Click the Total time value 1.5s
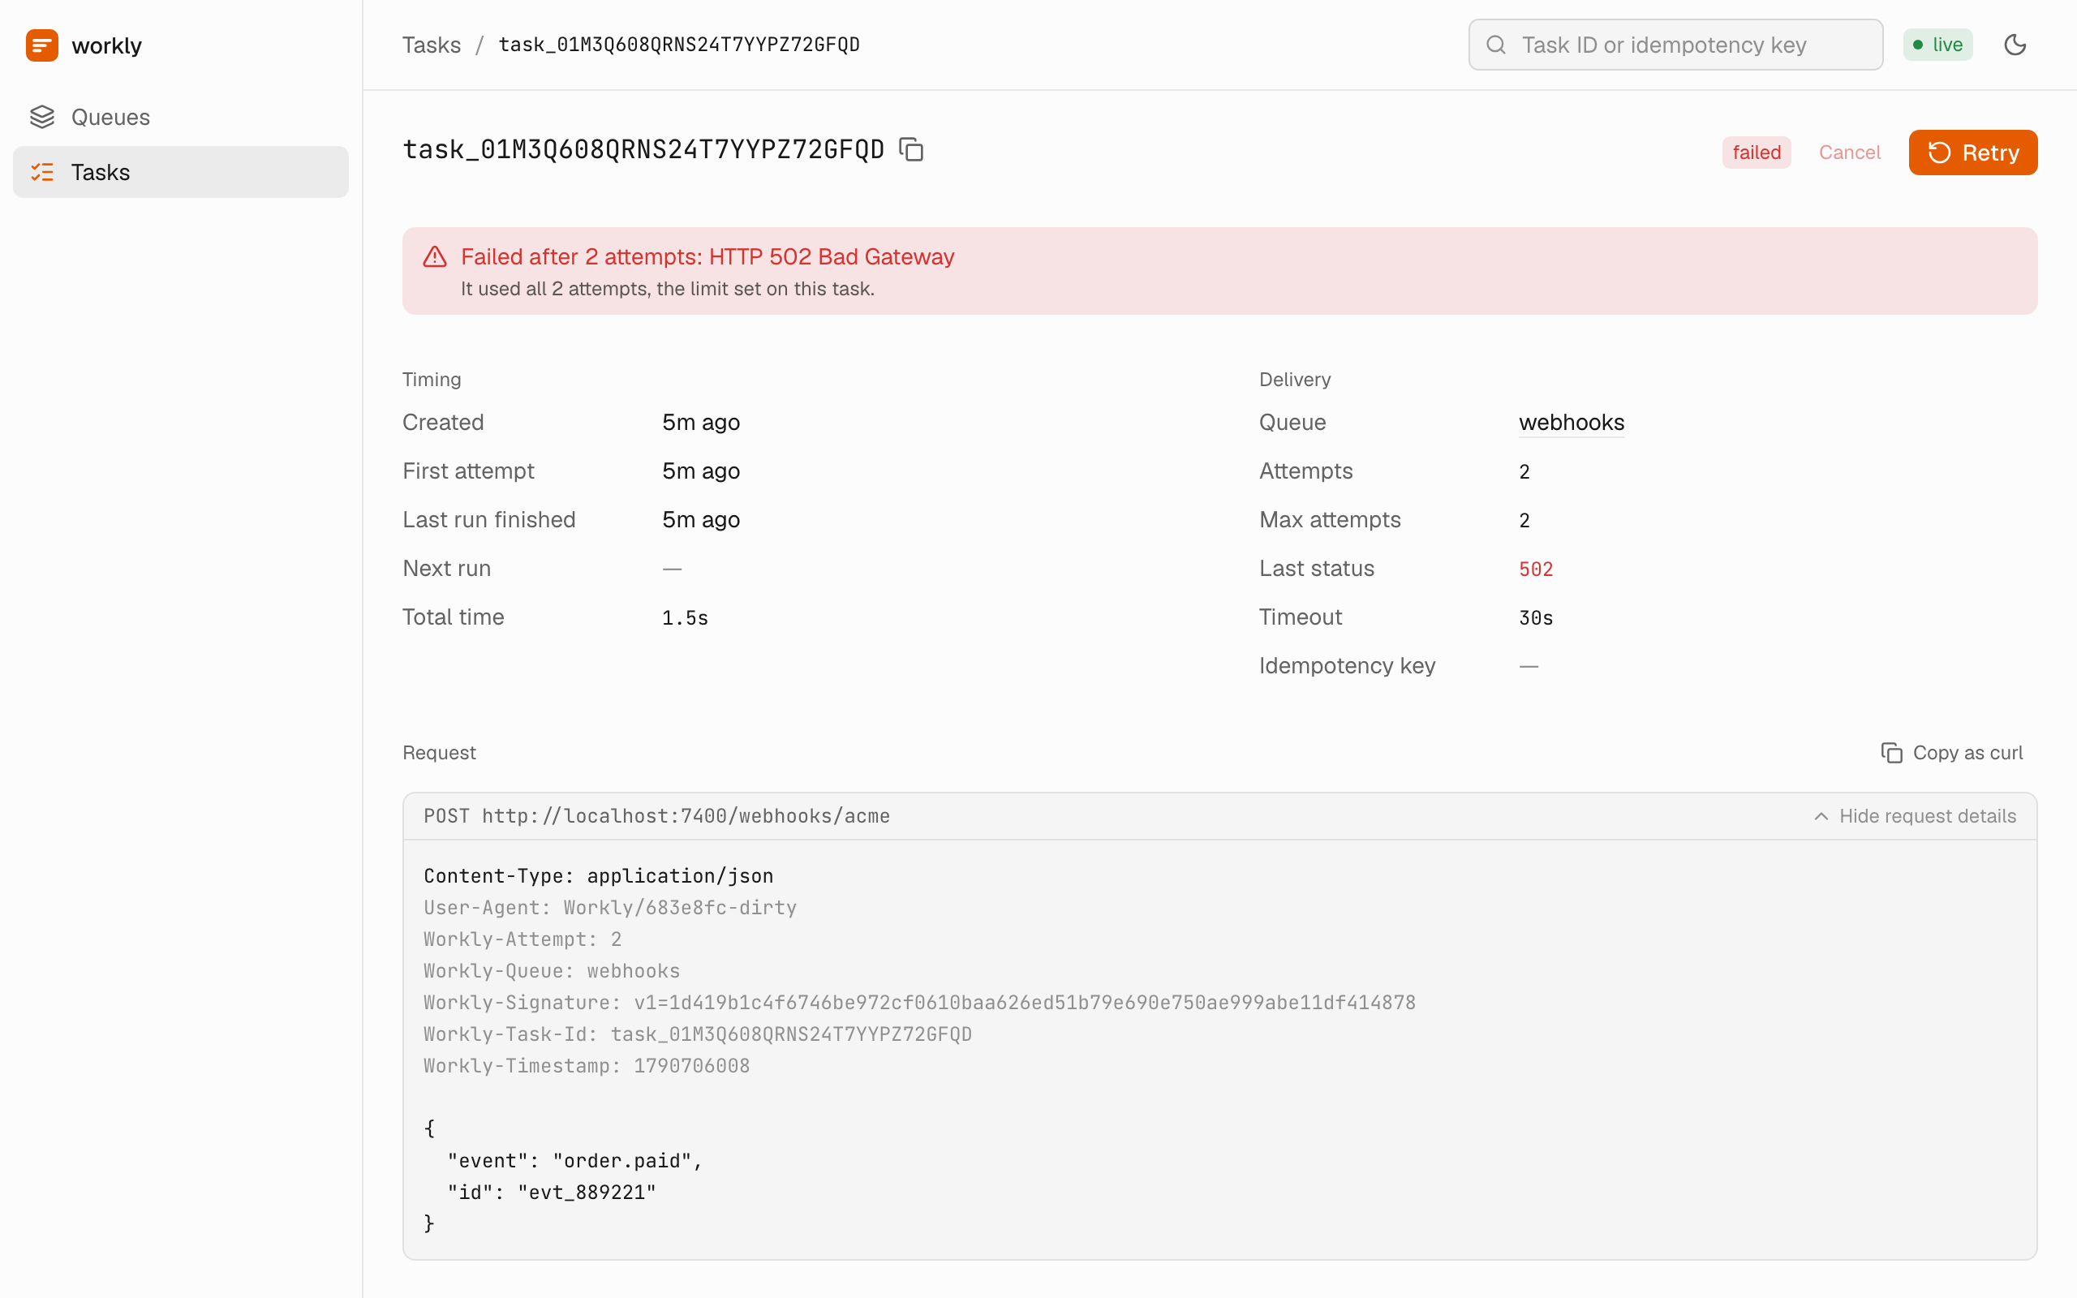Viewport: 2077px width, 1298px height. (685, 618)
